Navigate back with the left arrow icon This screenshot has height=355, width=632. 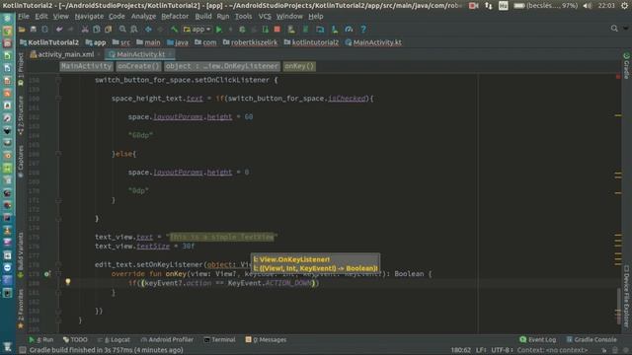point(148,30)
